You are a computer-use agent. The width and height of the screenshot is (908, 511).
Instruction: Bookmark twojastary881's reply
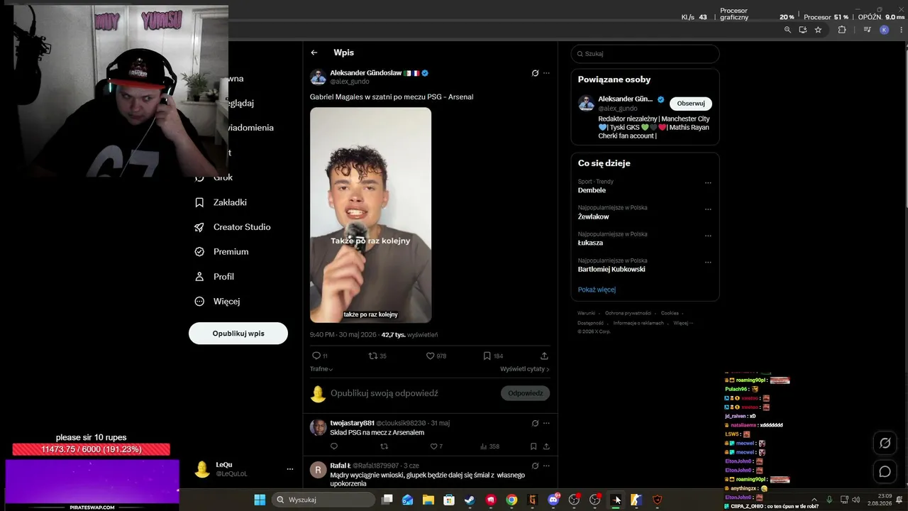pyautogui.click(x=533, y=446)
